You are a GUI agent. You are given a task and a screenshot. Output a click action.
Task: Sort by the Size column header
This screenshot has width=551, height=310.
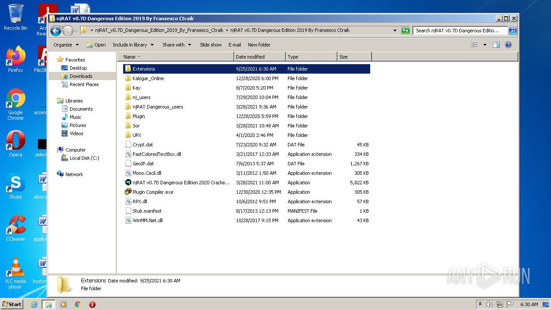(354, 57)
